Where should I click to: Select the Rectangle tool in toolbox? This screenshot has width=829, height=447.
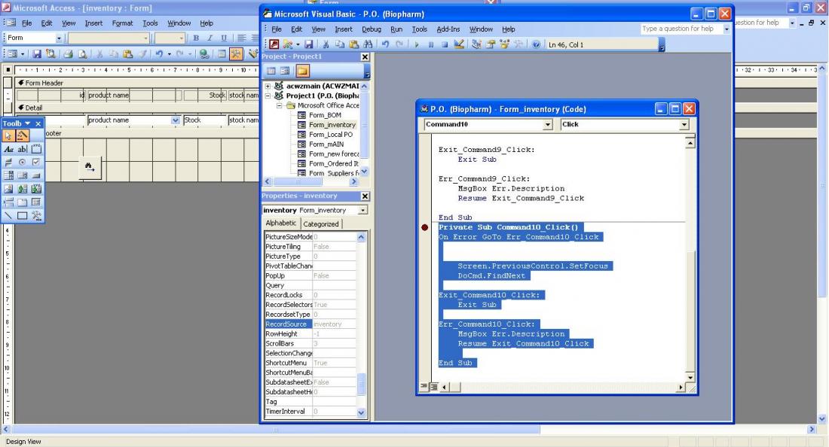(22, 215)
